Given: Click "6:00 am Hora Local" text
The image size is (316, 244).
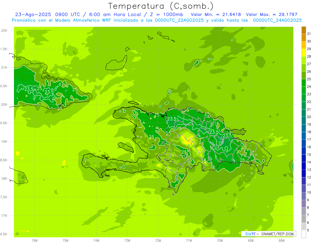Looking at the screenshot, I should (115, 14).
